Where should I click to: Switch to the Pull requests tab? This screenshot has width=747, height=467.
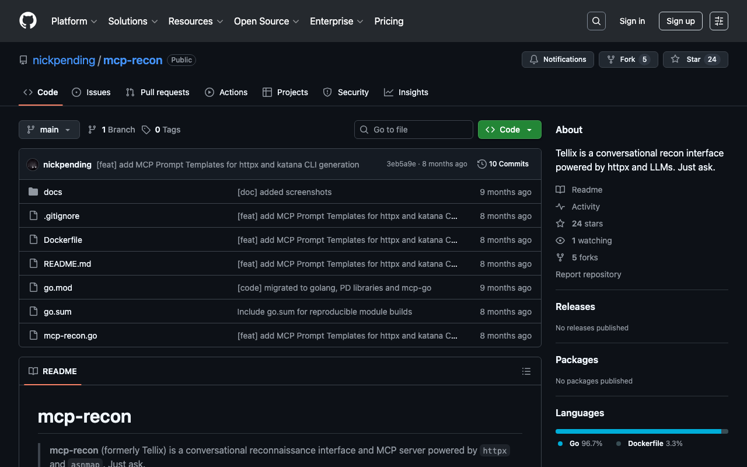(158, 92)
